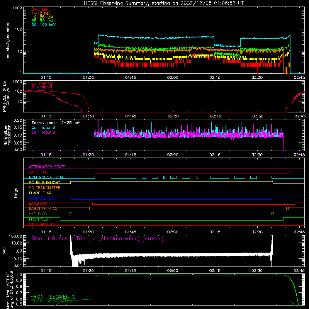Click the SAS axis label
The height and width of the screenshot is (309, 309).
tap(4, 251)
